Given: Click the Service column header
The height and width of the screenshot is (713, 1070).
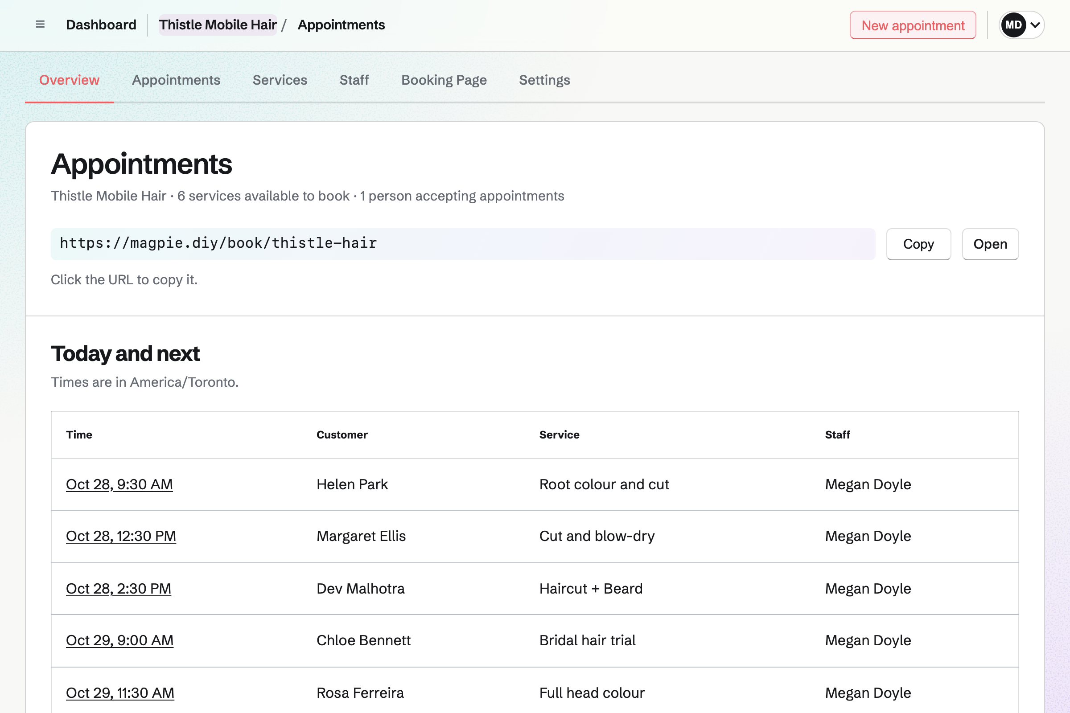Looking at the screenshot, I should coord(559,435).
